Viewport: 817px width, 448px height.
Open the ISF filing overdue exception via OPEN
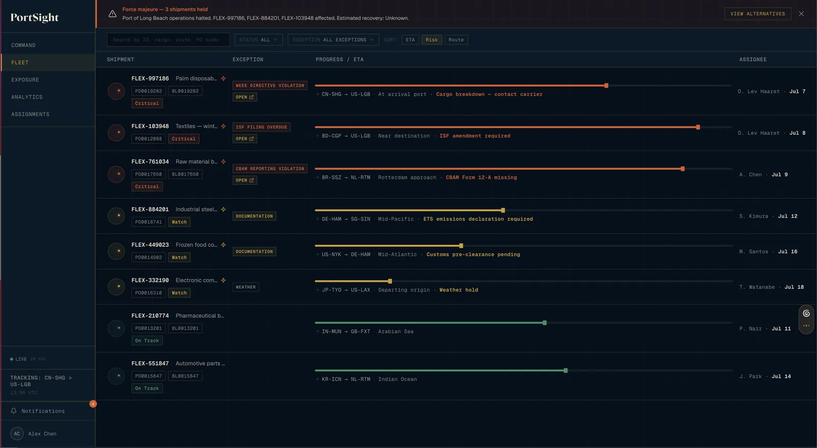245,139
